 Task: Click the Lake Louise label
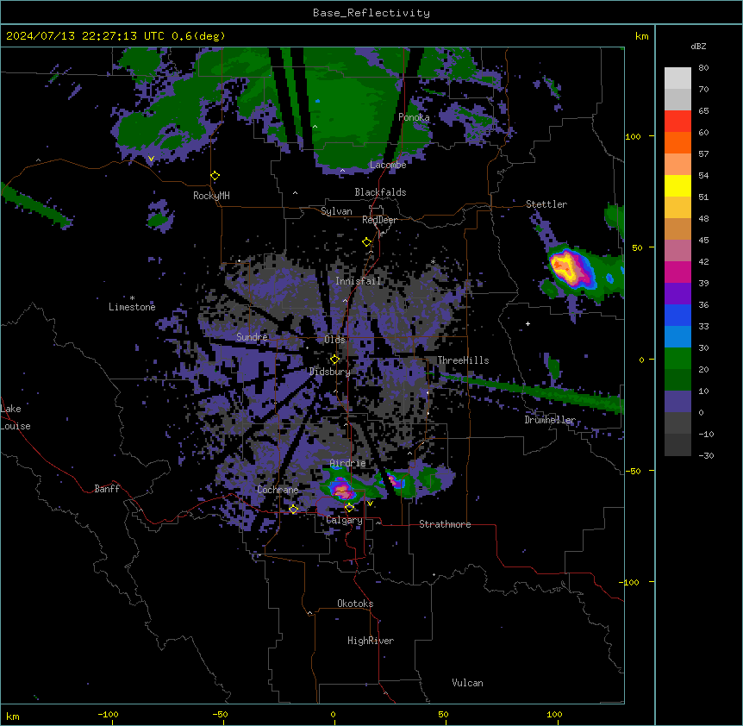16,417
